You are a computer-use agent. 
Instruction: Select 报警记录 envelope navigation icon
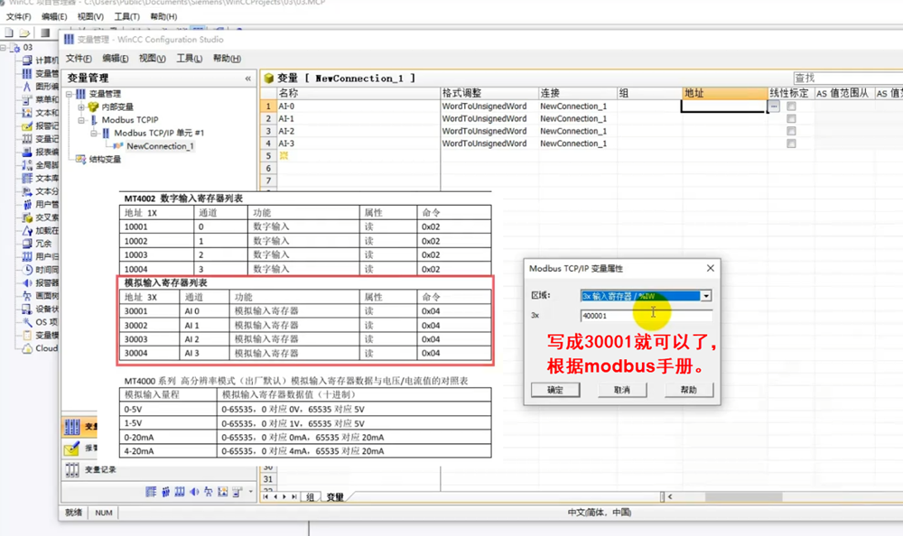[x=72, y=448]
